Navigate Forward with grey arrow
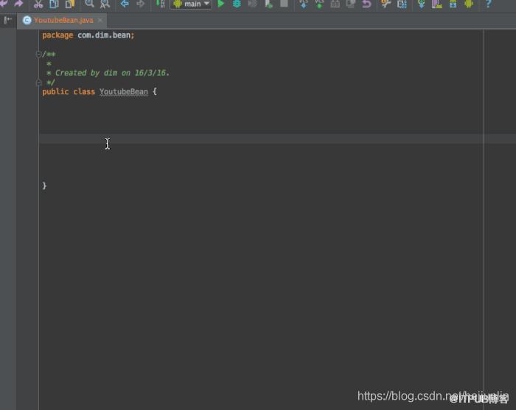 pyautogui.click(x=141, y=4)
